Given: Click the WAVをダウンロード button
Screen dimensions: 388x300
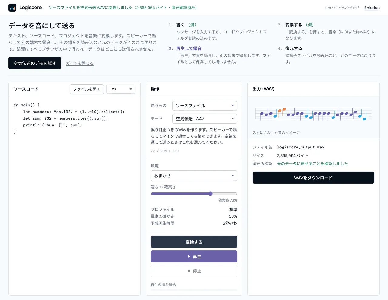Looking at the screenshot, I should click(x=313, y=178).
